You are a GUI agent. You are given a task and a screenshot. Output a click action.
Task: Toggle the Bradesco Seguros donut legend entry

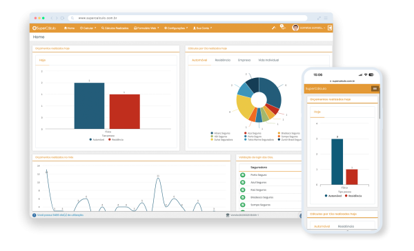(x=289, y=133)
